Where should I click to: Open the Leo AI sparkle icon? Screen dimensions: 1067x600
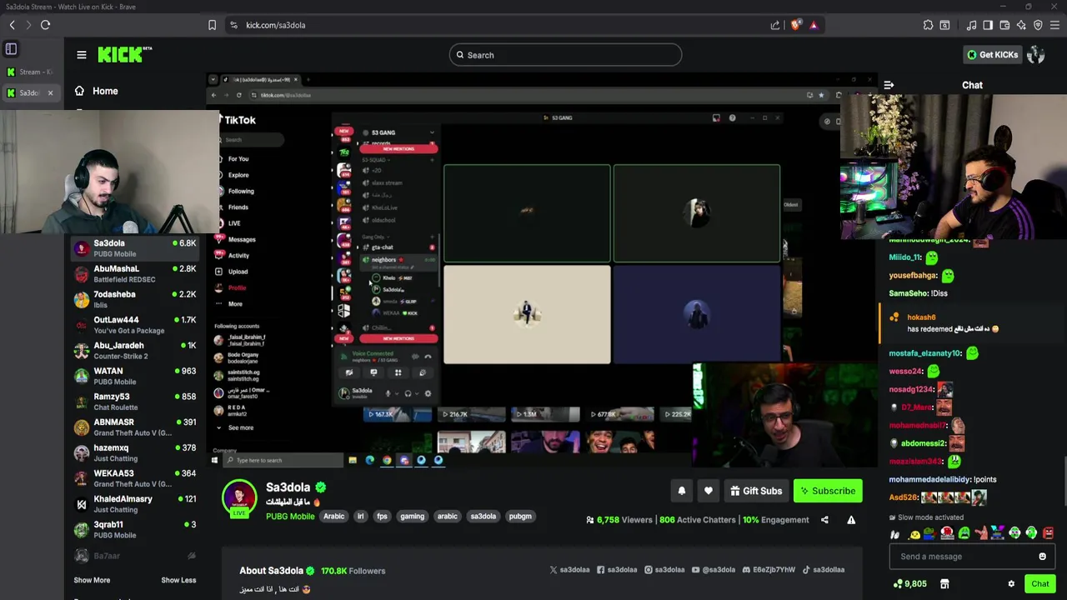tap(1021, 25)
